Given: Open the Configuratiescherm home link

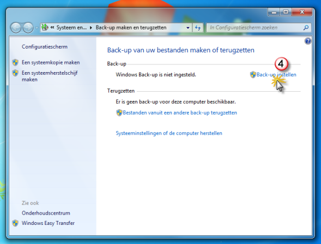Looking at the screenshot, I should click(x=45, y=46).
